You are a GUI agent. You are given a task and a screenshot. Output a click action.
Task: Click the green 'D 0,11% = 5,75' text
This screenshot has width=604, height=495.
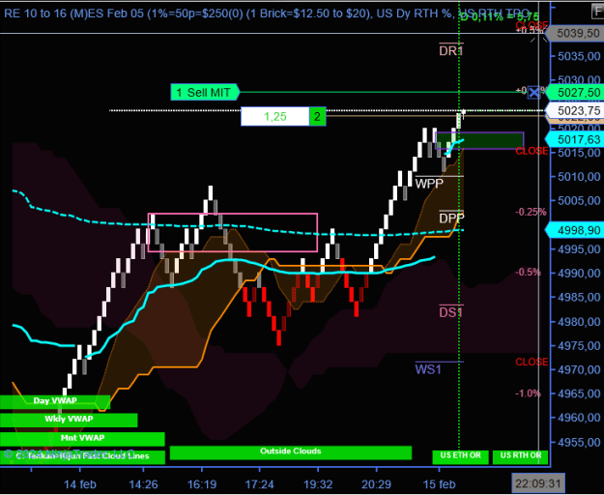[x=500, y=16]
